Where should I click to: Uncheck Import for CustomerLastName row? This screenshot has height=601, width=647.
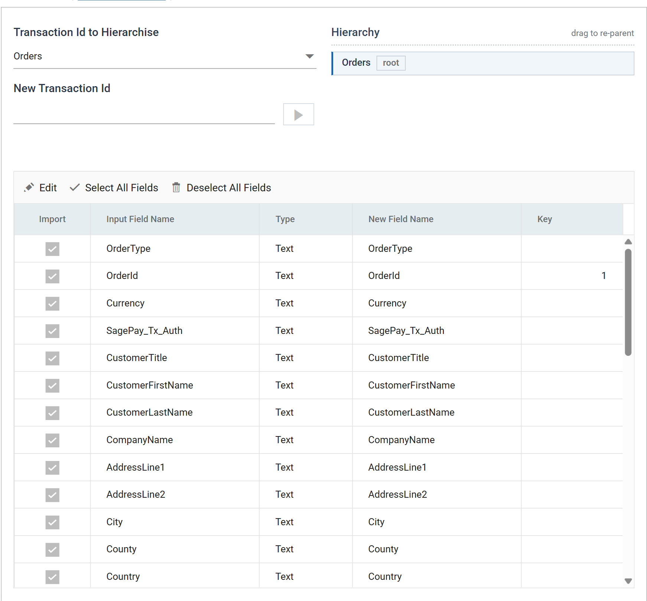[52, 413]
